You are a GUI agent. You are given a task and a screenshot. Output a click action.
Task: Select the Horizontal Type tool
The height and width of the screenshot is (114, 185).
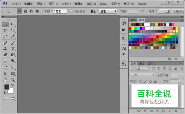[x=13, y=68]
